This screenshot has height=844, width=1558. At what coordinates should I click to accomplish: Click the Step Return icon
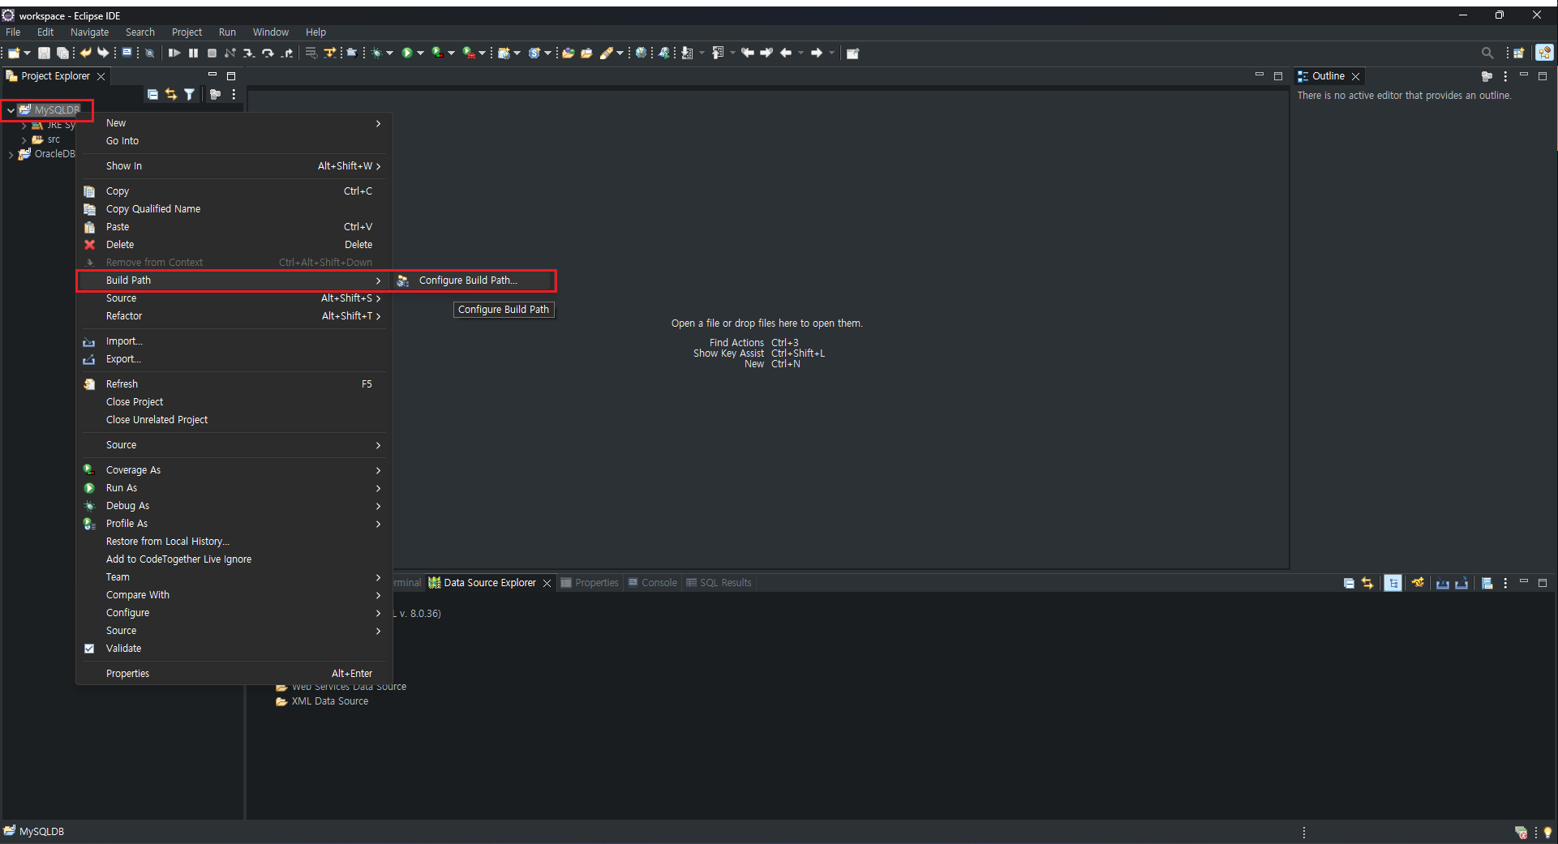(287, 53)
